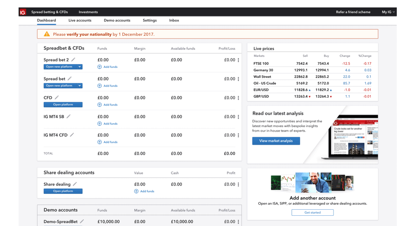Image resolution: width=407 pixels, height=226 pixels.
Task: Click verify your nationality link
Action: [x=89, y=34]
